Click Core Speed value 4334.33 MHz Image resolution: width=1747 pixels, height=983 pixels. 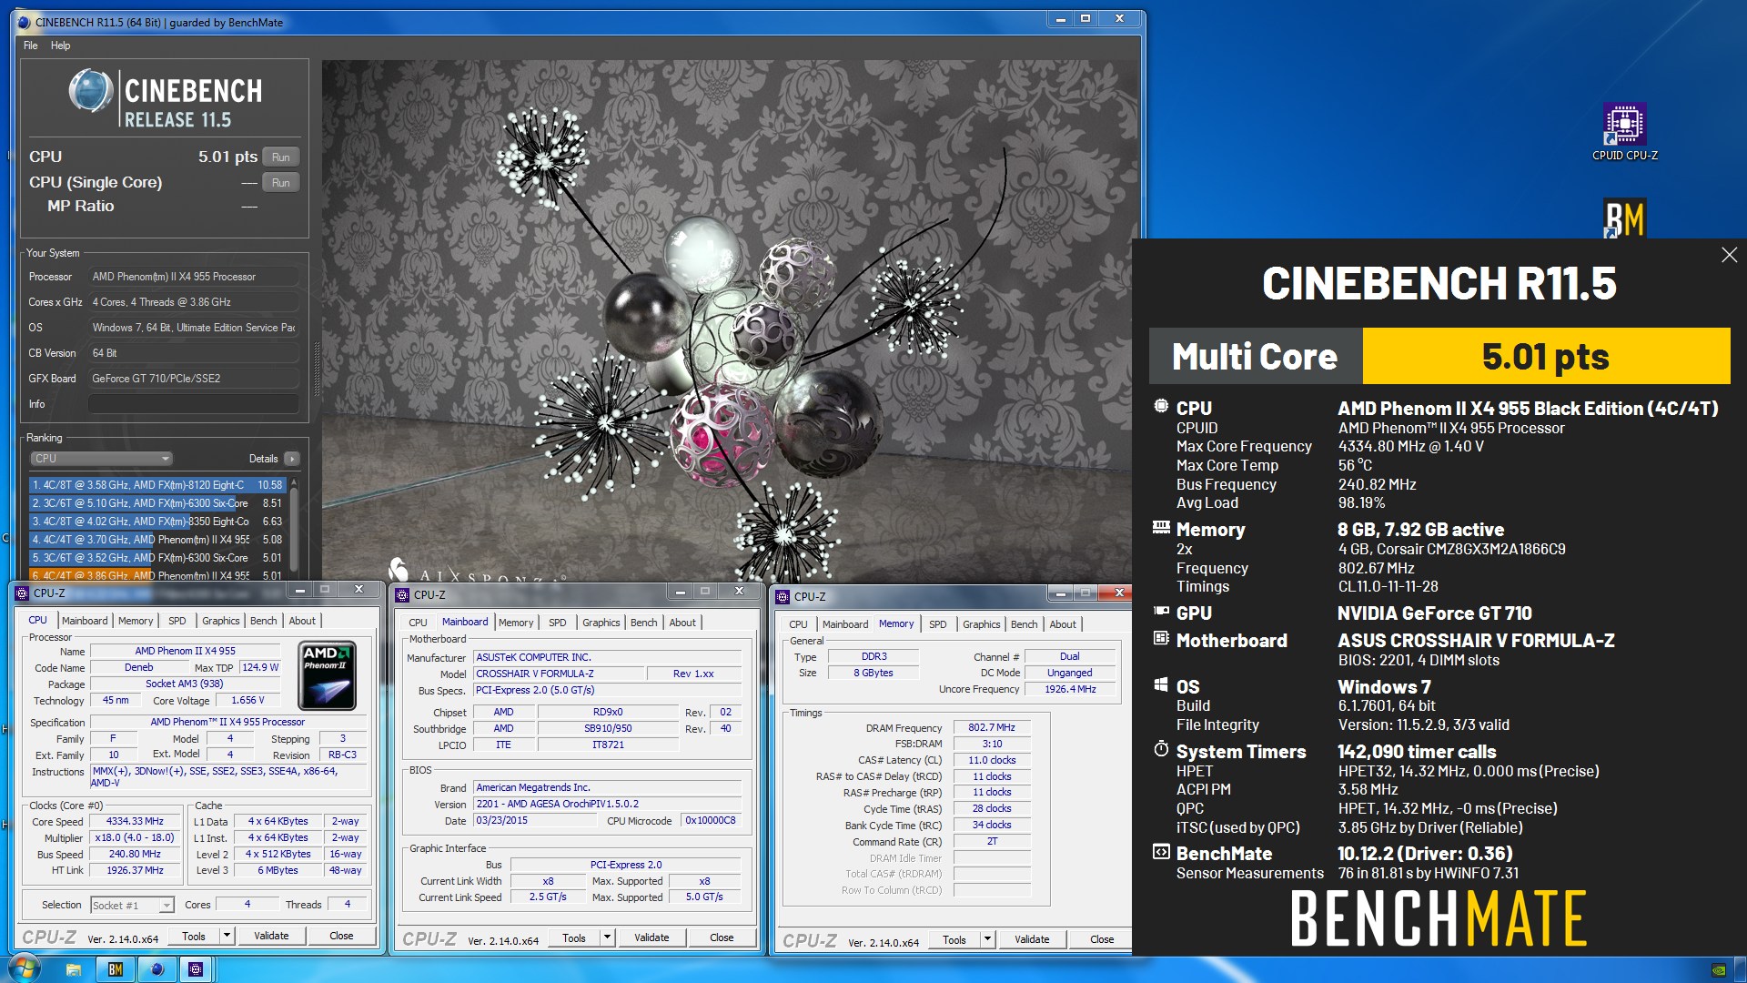[x=136, y=821]
